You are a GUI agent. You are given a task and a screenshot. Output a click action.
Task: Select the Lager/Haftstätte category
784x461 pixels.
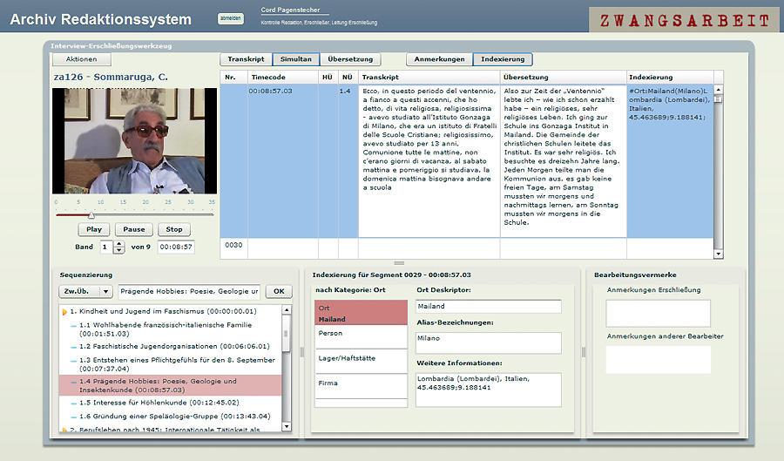point(361,361)
